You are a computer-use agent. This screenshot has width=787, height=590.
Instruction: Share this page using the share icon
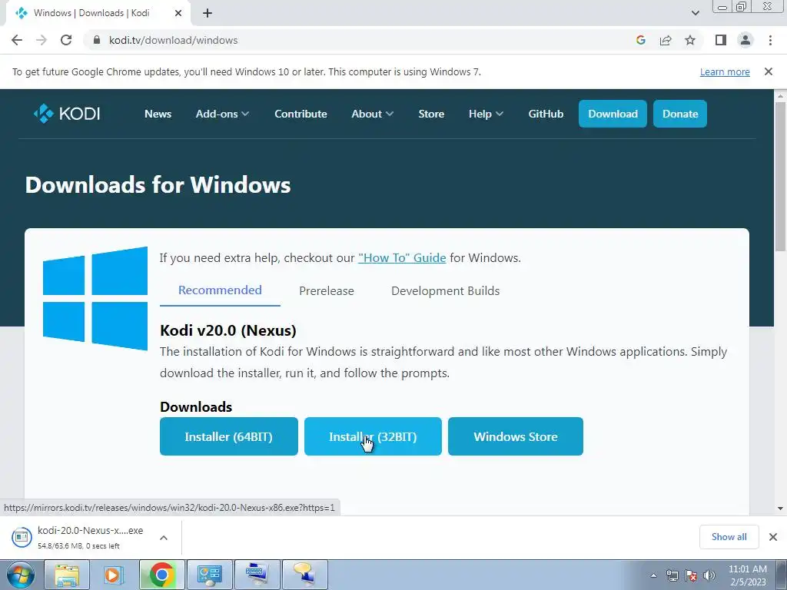point(666,40)
